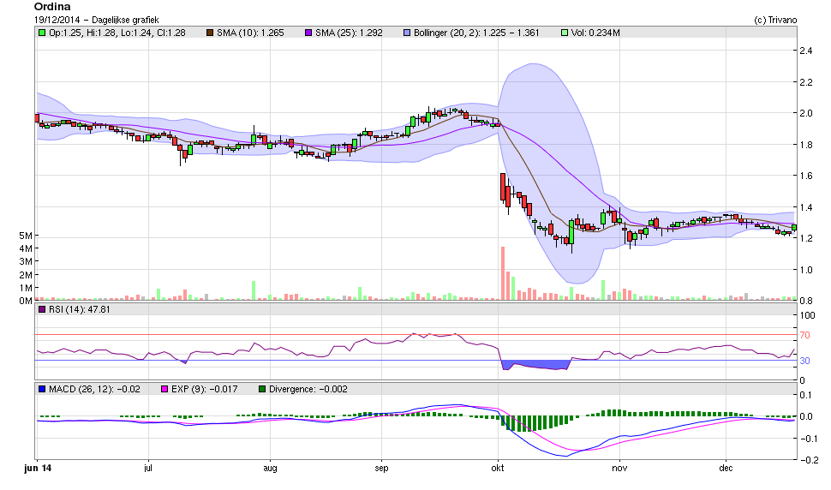This screenshot has height=490, width=831.
Task: Click the 'nov' date axis label
Action: pos(619,469)
